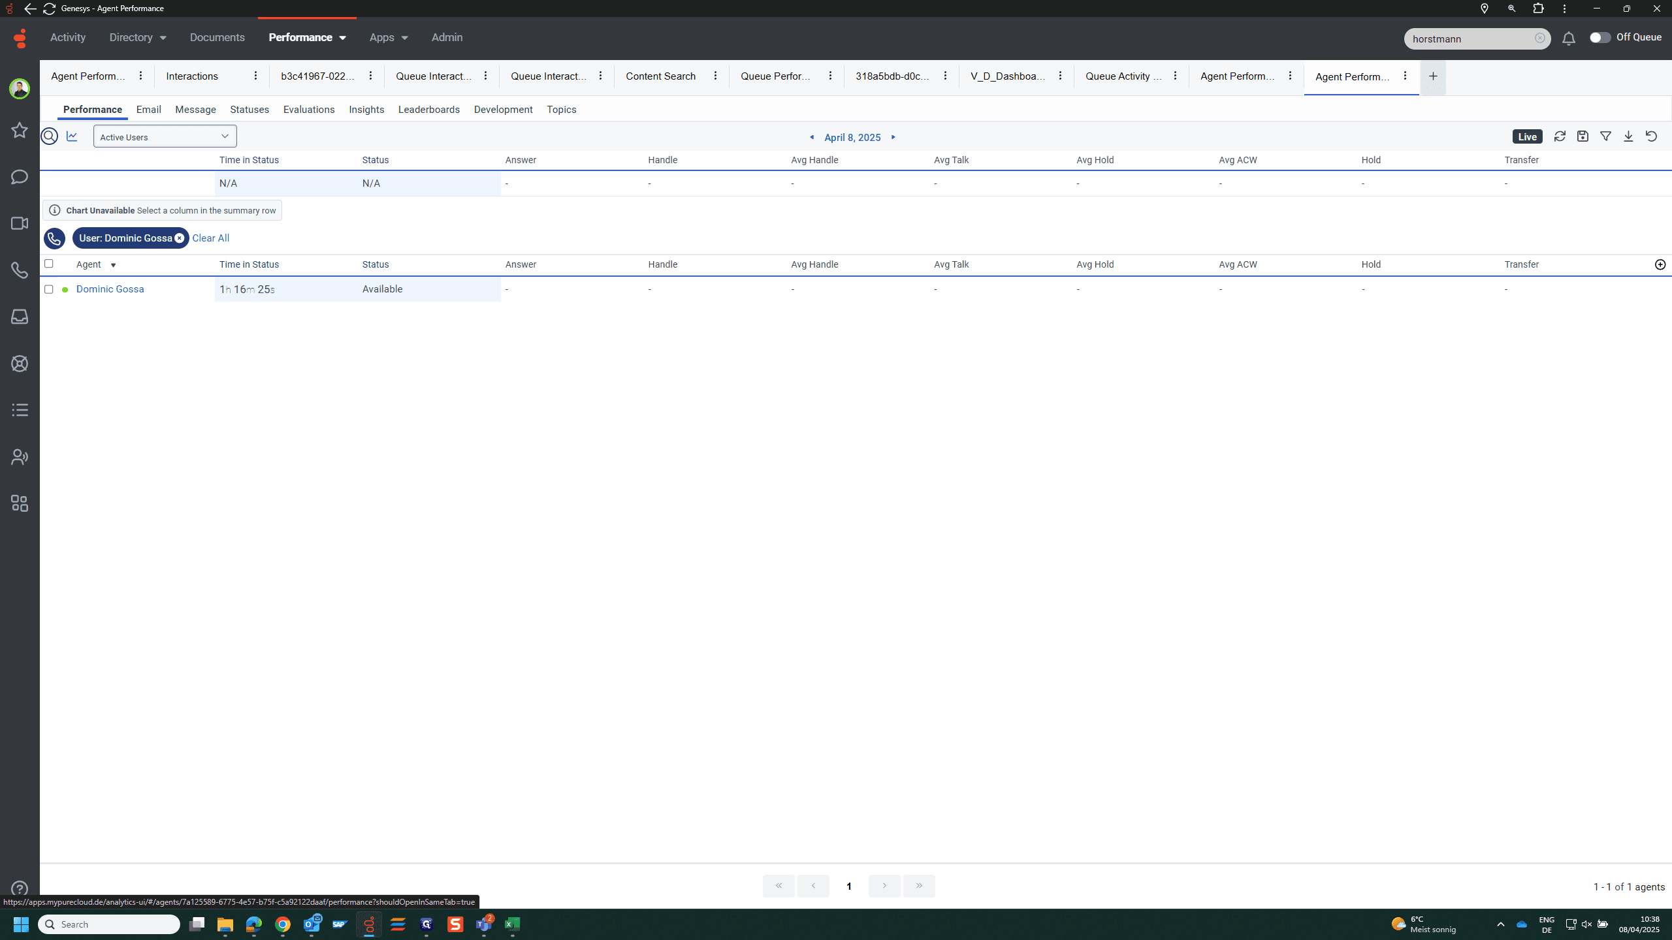Viewport: 1672px width, 940px height.
Task: Go to the next day arrow
Action: point(893,137)
